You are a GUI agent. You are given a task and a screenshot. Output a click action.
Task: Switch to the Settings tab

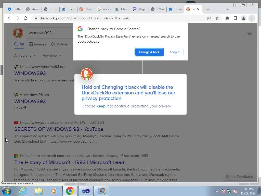(15, 9)
